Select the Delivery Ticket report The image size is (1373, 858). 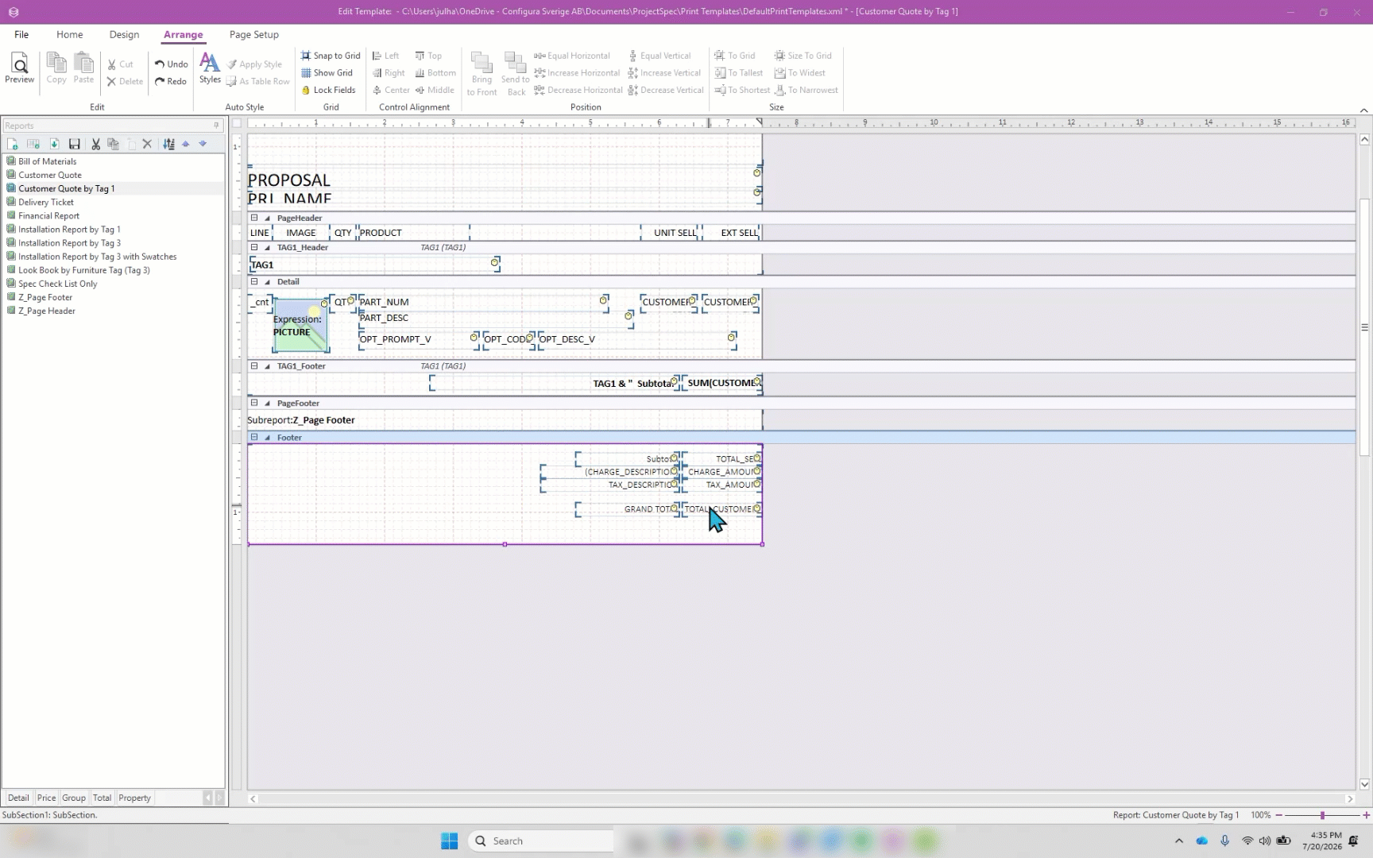46,202
